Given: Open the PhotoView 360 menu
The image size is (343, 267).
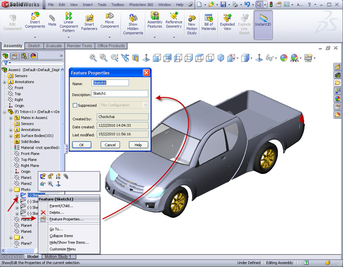Looking at the screenshot, I should point(141,5).
